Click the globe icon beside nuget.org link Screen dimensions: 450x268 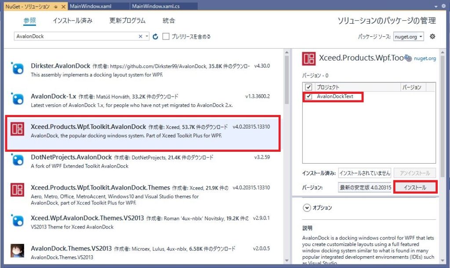point(408,58)
